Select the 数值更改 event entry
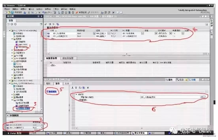Image resolution: width=218 pixels, height=140 pixels. click(x=52, y=91)
